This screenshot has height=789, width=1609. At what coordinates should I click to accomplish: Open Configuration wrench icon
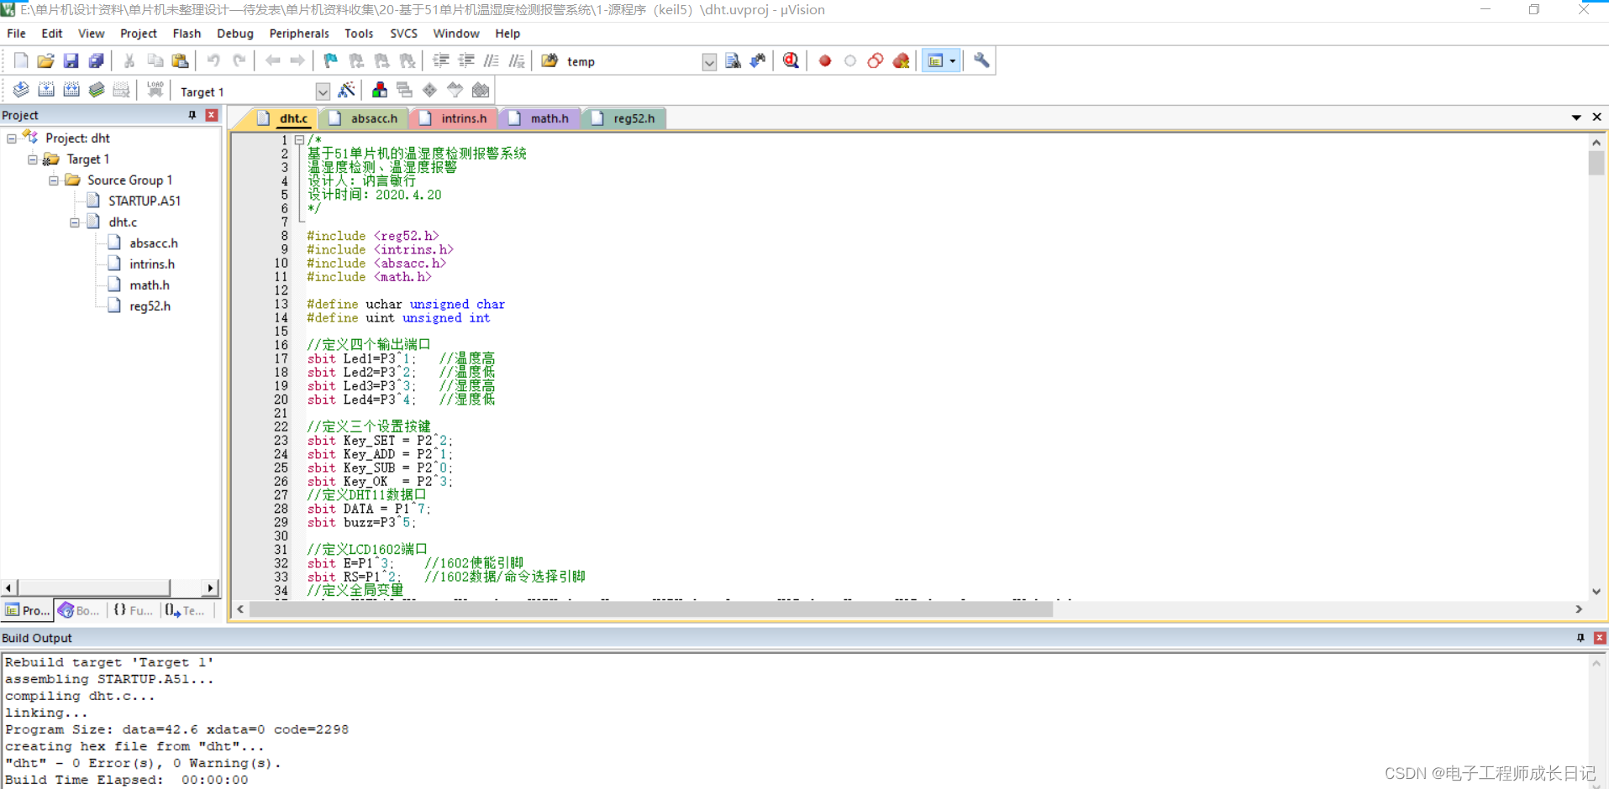(981, 61)
